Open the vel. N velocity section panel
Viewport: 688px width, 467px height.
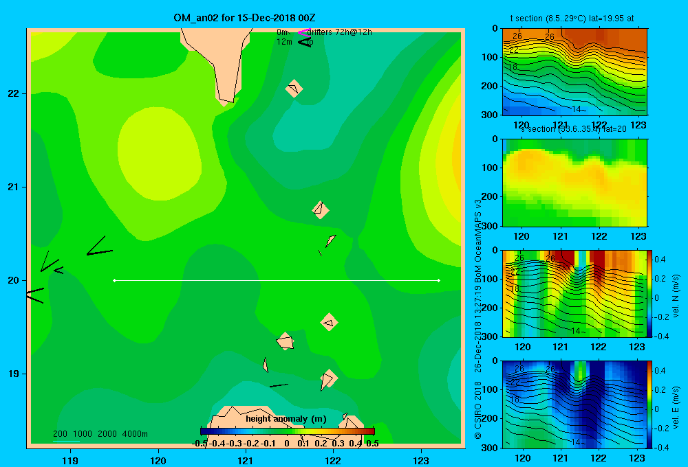(574, 293)
